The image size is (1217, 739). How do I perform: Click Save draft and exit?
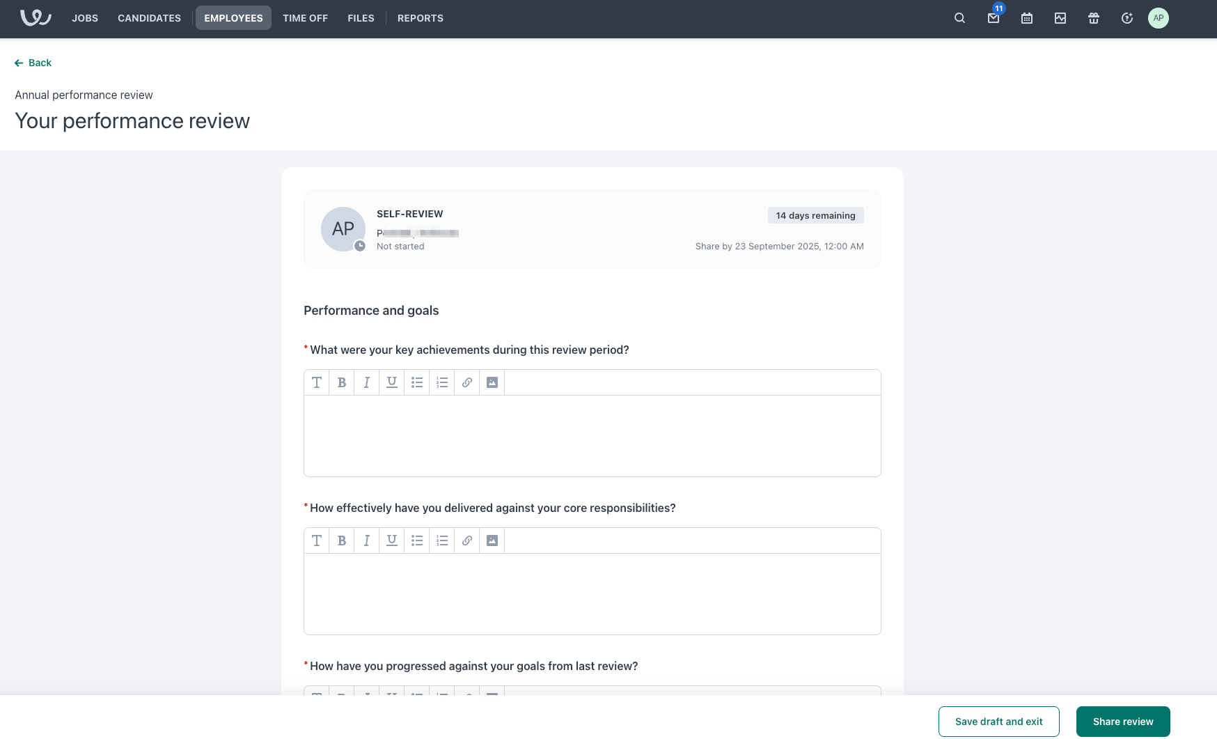click(x=998, y=722)
